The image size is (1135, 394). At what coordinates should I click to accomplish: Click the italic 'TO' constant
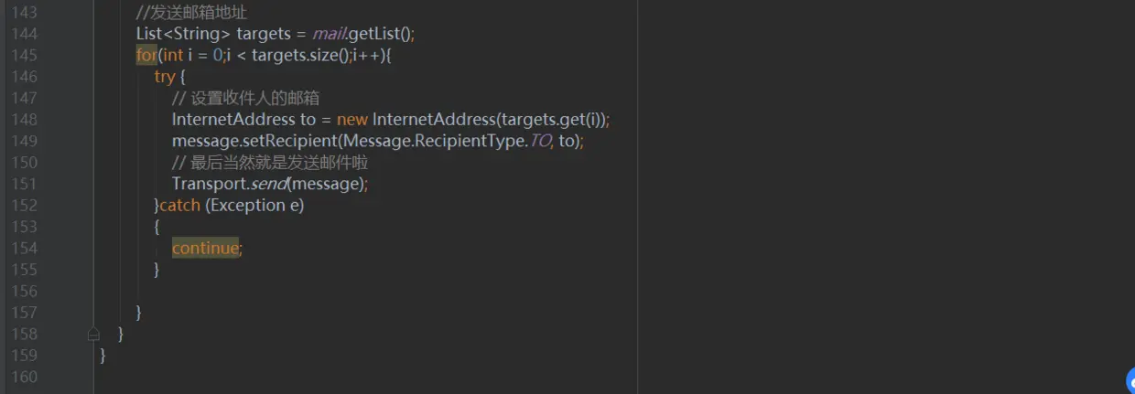[x=540, y=141]
